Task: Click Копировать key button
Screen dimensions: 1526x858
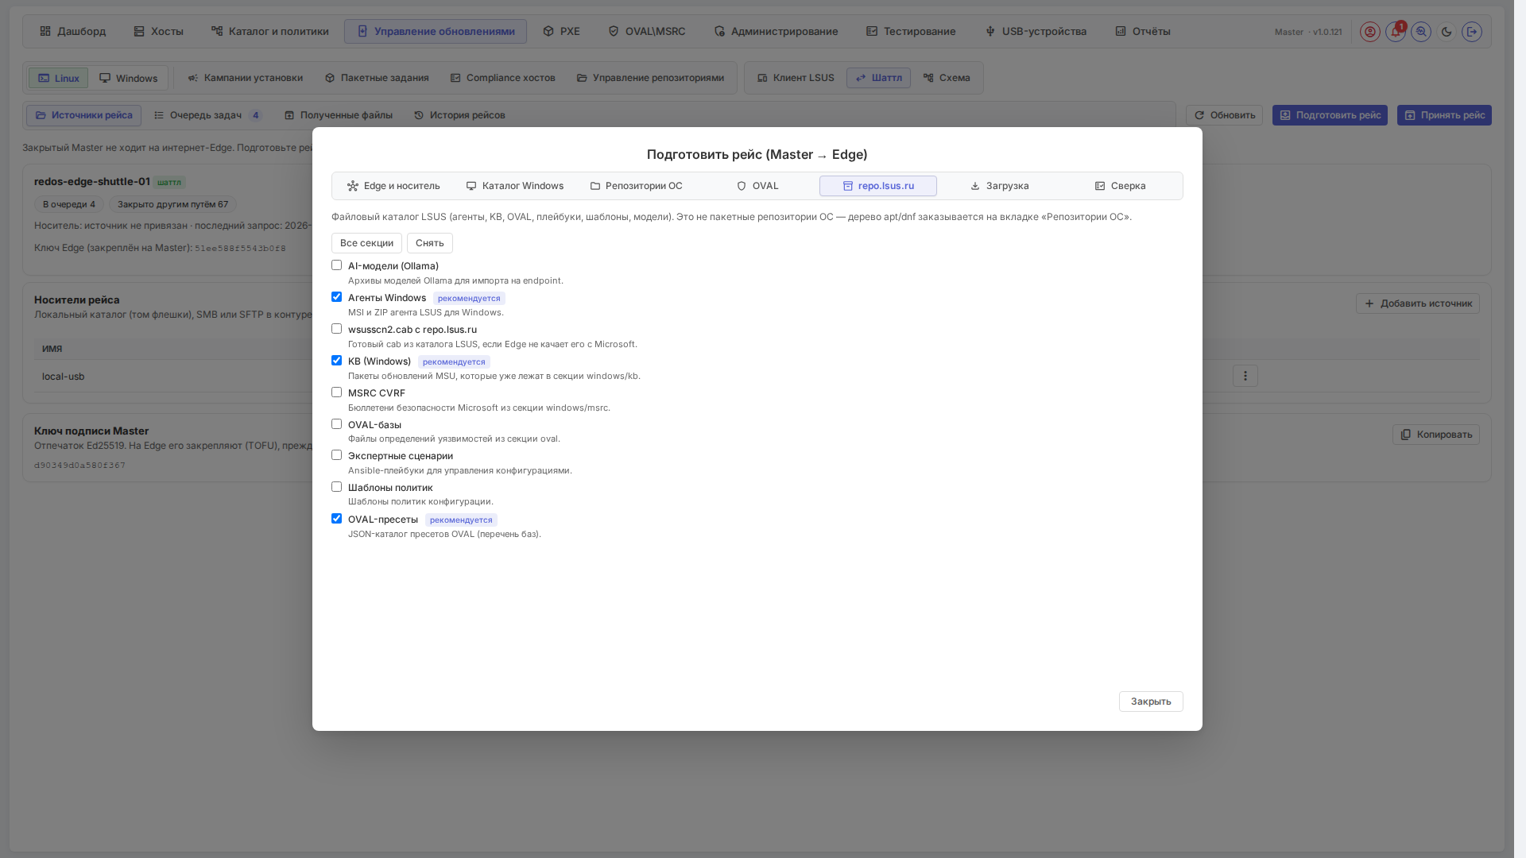Action: tap(1435, 435)
